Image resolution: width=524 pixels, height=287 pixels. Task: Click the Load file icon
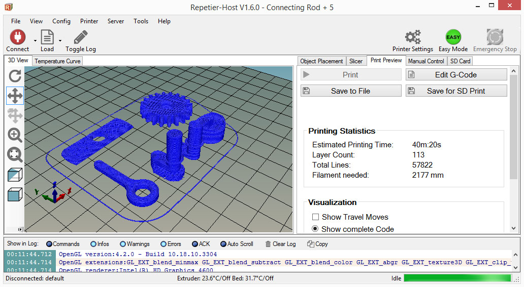(x=47, y=37)
